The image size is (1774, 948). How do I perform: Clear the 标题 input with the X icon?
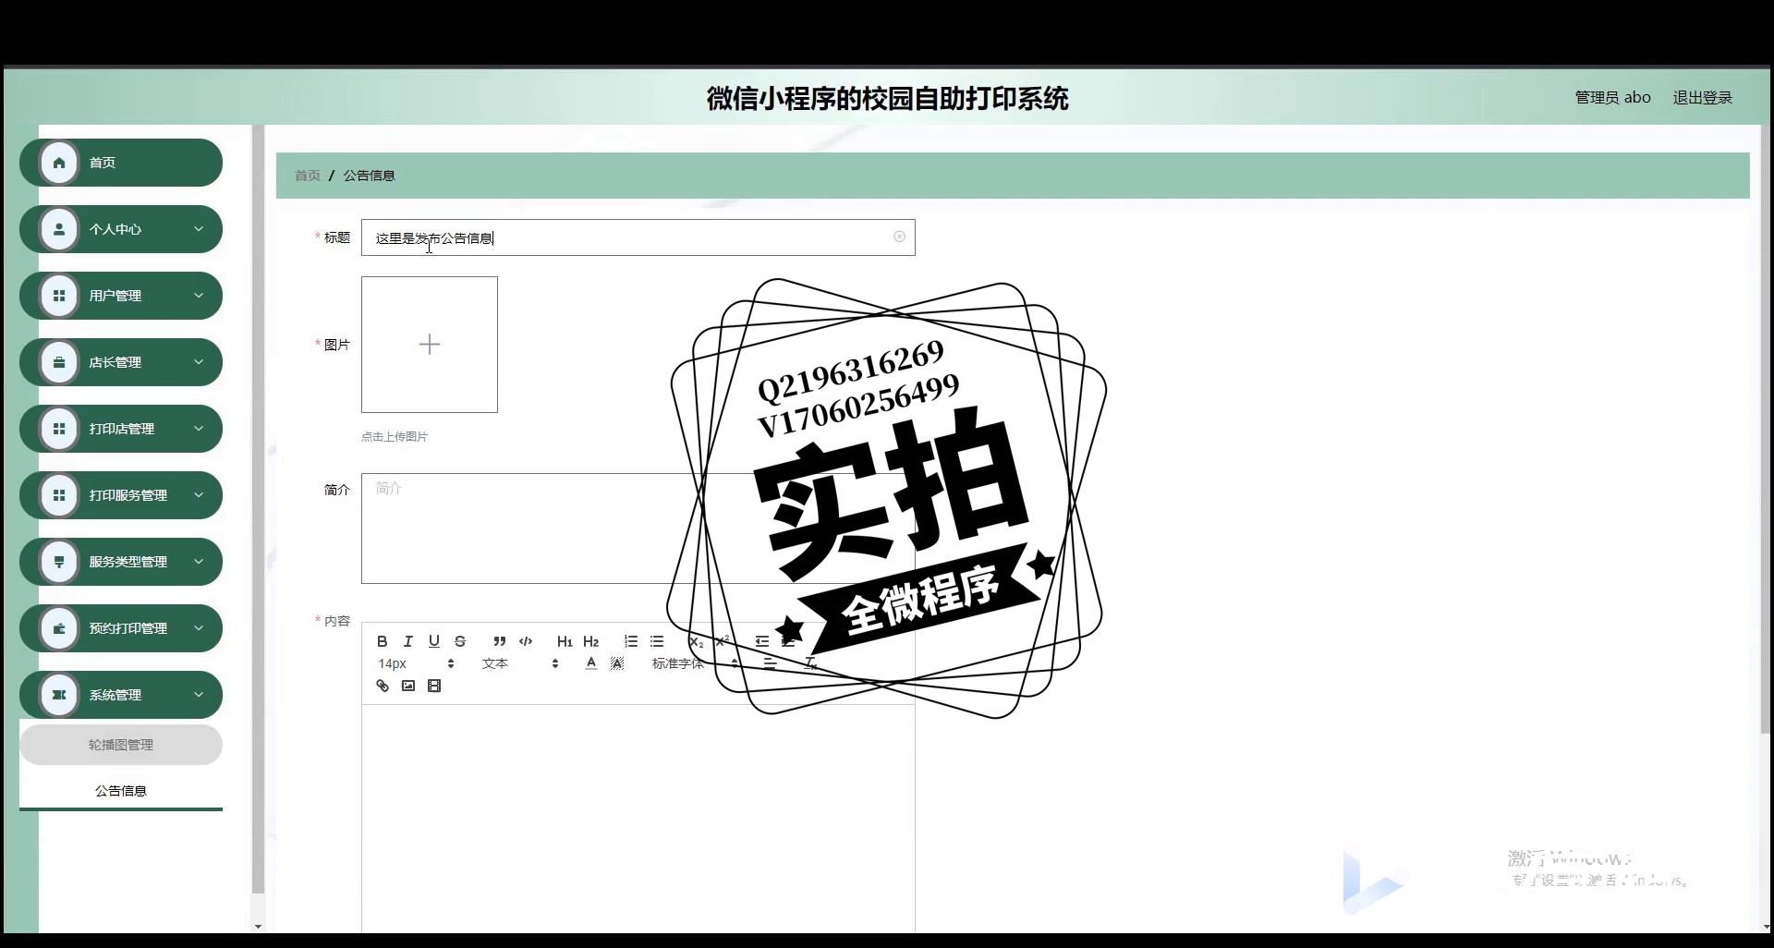[899, 237]
